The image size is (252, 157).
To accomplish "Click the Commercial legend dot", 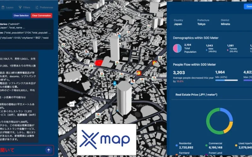I will tap(206, 145).
